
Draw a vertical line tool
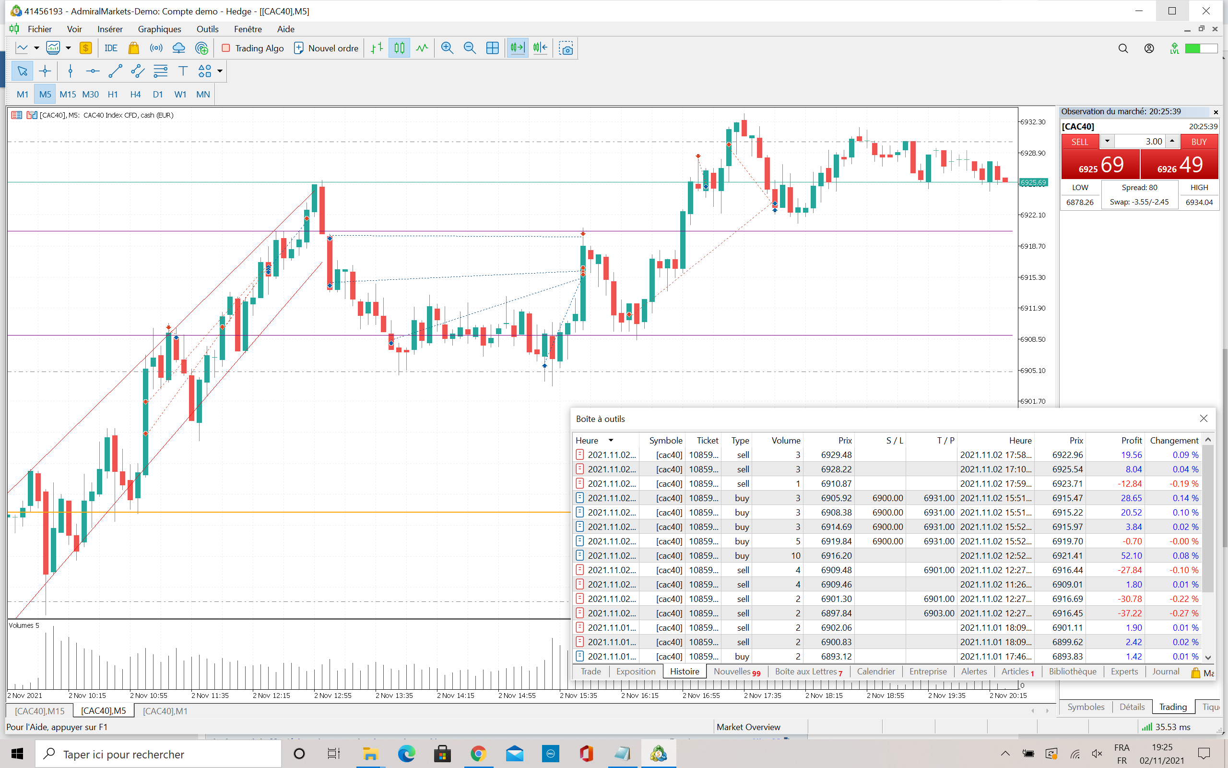click(70, 71)
